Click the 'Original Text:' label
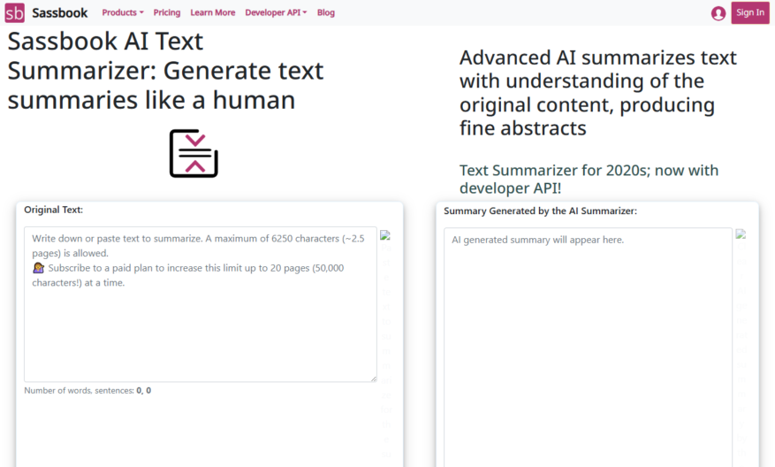Screen dimensions: 775x467 point(53,210)
